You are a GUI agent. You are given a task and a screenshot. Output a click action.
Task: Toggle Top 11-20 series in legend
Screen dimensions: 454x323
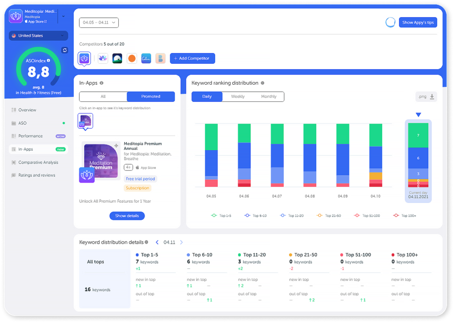tap(292, 216)
